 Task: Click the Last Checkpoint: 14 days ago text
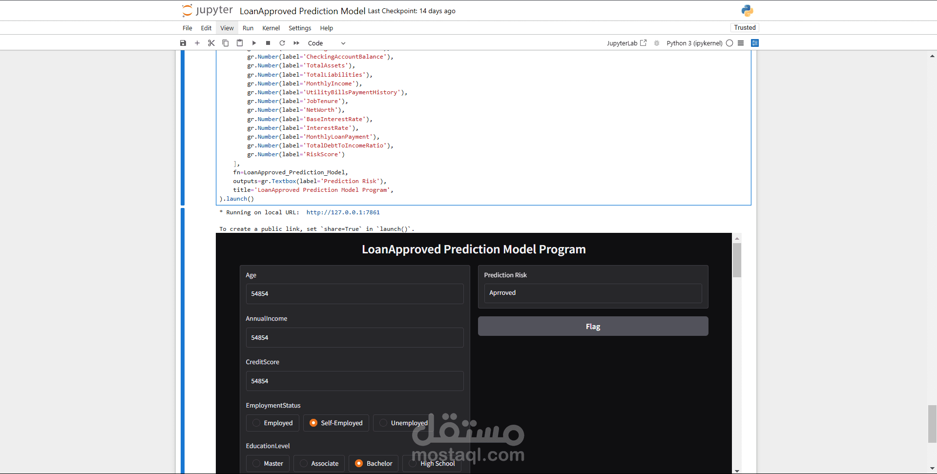coord(412,11)
